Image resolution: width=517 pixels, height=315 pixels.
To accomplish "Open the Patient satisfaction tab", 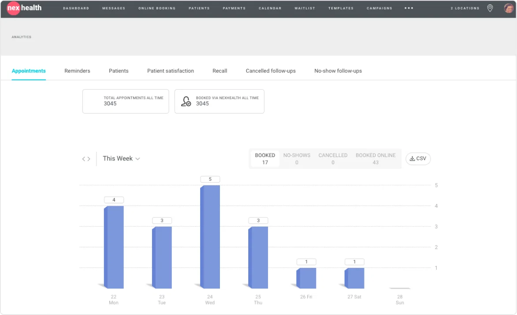I will click(170, 71).
